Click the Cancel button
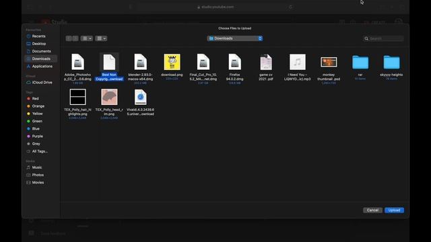The width and height of the screenshot is (431, 242). click(372, 210)
